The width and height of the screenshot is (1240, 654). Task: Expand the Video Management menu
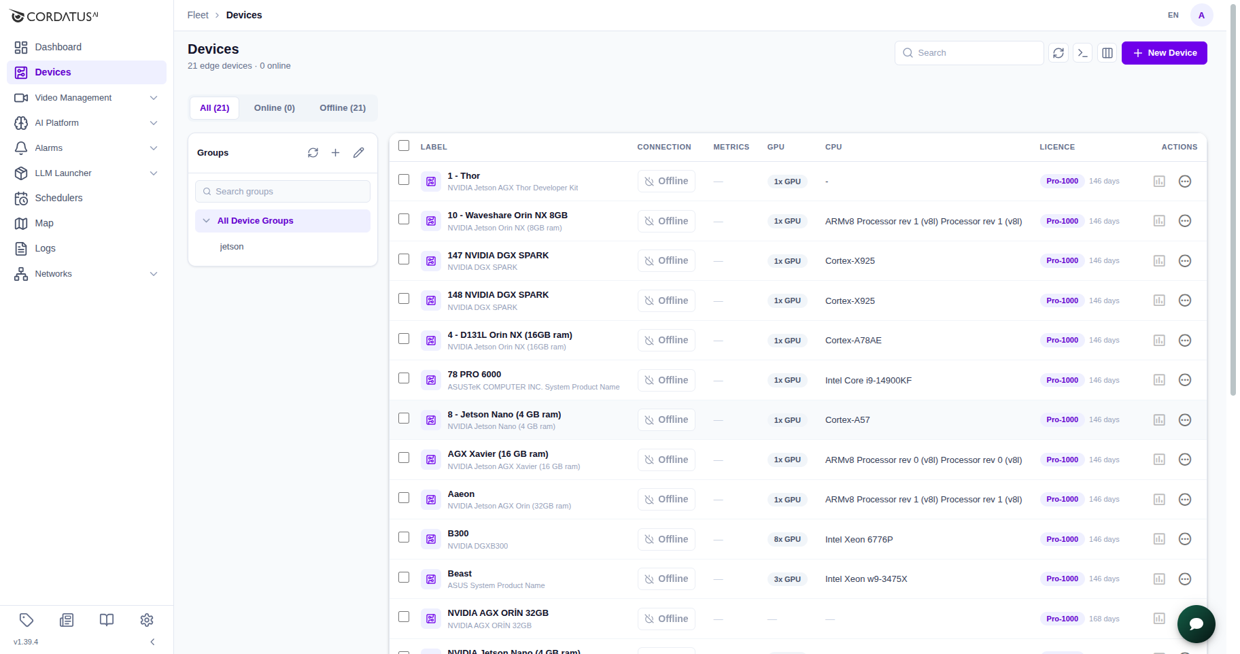point(86,98)
